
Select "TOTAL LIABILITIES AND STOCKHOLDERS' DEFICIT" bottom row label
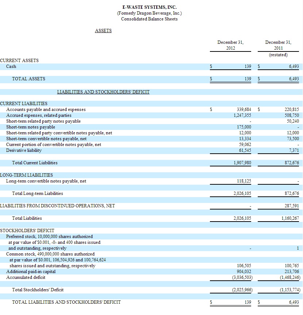(x=66, y=302)
